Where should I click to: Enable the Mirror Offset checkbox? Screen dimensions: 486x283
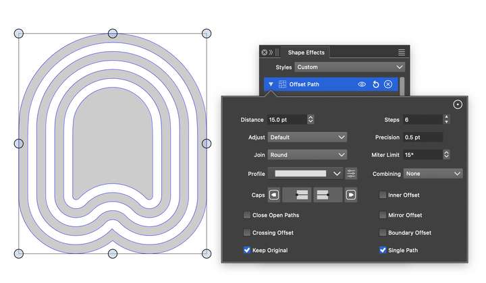(x=383, y=215)
